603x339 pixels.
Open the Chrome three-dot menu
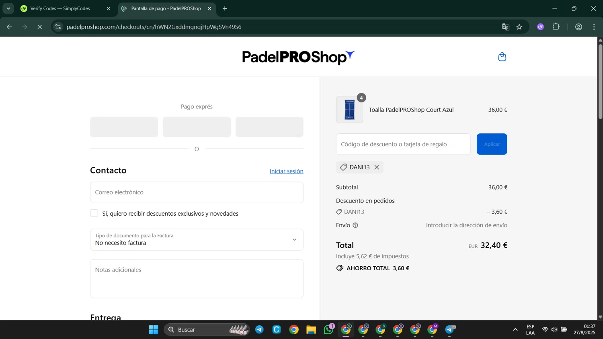point(594,27)
